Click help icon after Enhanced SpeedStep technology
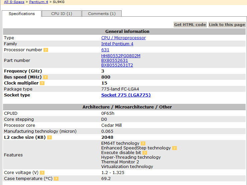Screen dimensions: 247x185 pos(174,148)
